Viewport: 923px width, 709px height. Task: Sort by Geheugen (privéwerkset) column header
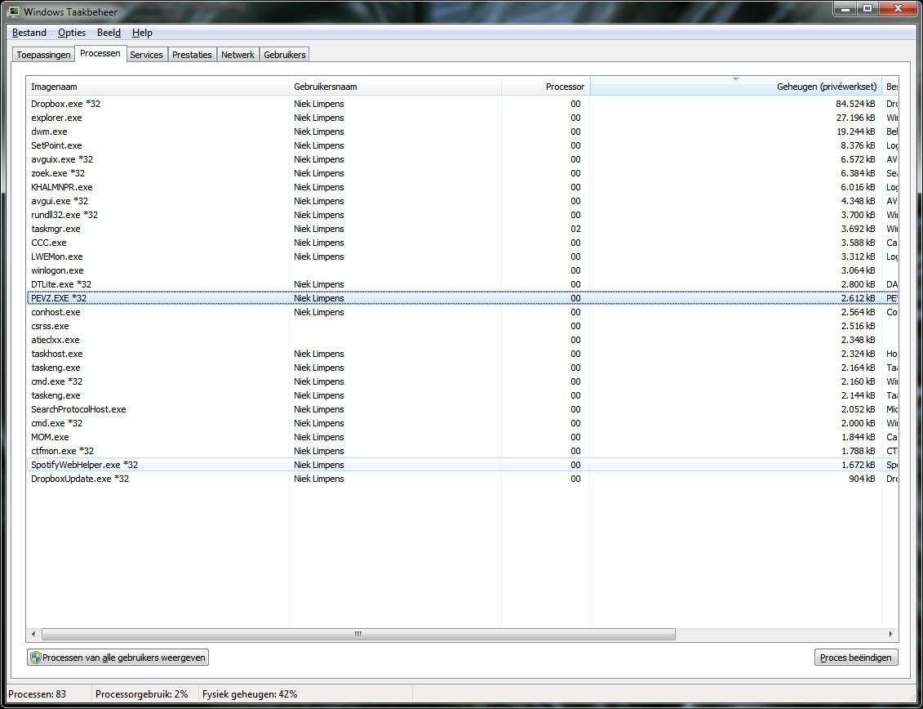(736, 87)
